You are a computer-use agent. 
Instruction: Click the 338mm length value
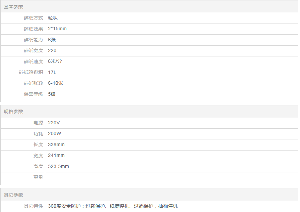56,144
